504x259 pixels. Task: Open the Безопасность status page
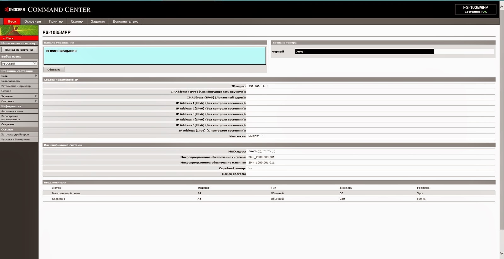(19, 81)
